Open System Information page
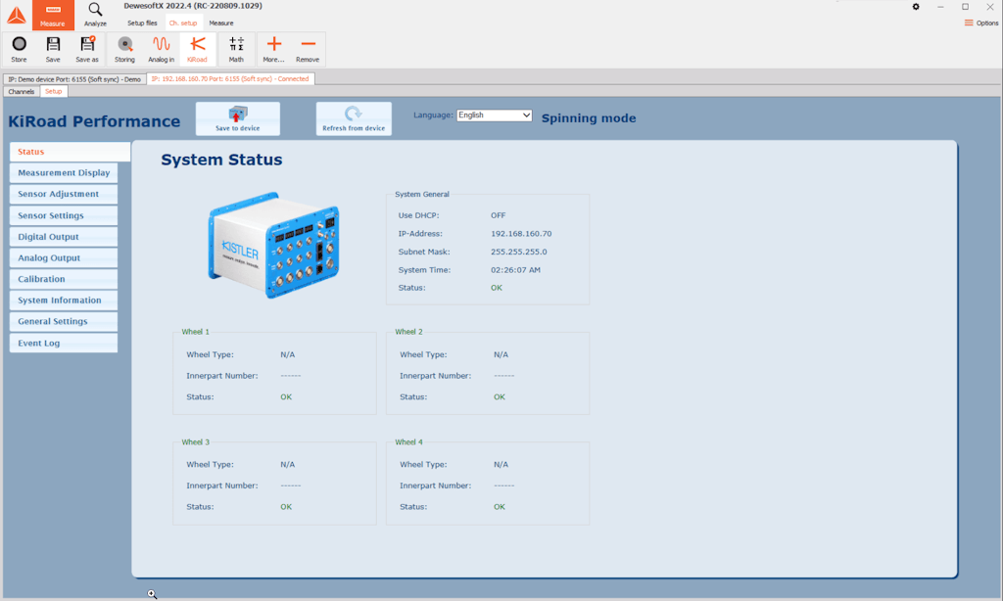1003x601 pixels. tap(64, 300)
